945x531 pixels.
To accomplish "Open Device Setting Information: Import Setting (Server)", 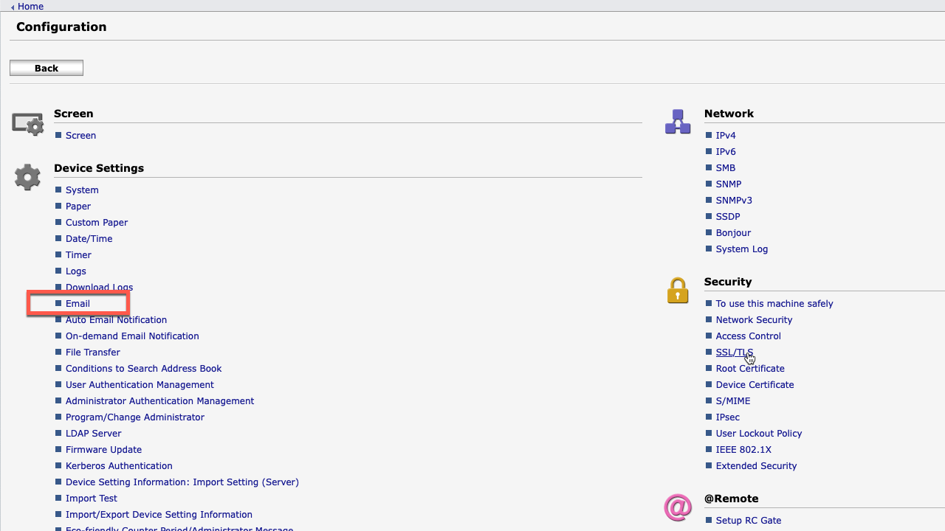I will point(182,482).
